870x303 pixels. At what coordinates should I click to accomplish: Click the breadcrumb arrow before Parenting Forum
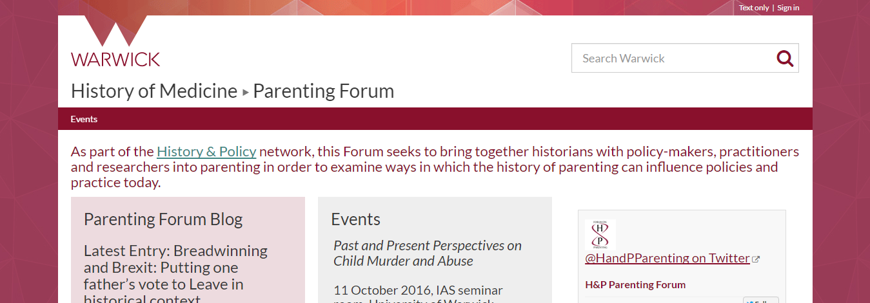pos(245,92)
